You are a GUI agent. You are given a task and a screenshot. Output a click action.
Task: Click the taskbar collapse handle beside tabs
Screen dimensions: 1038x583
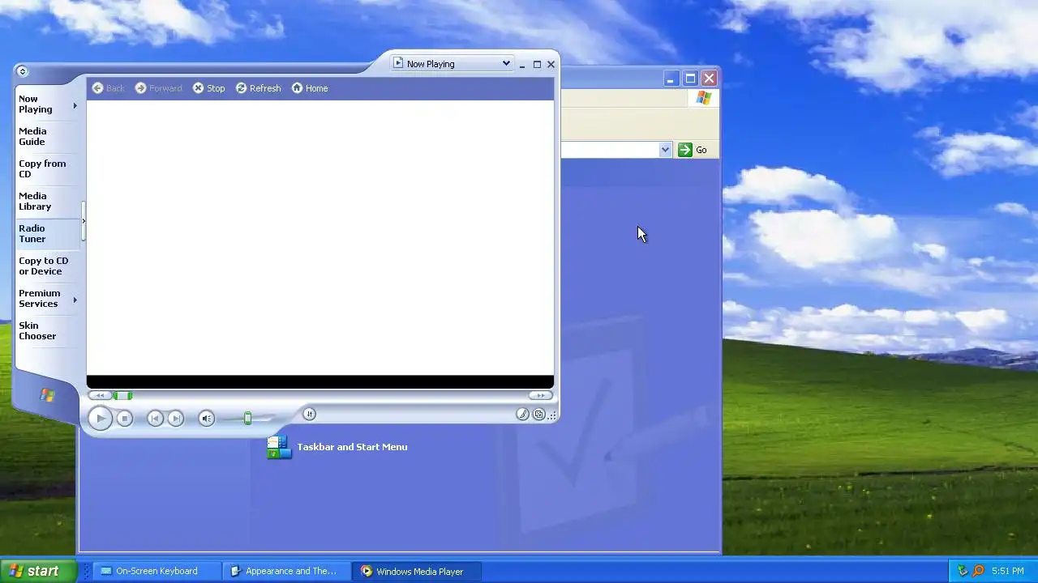point(84,221)
